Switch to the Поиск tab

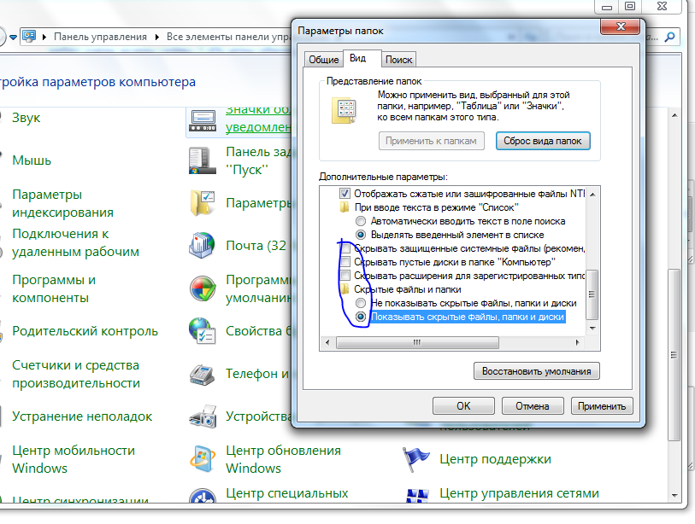tap(398, 60)
